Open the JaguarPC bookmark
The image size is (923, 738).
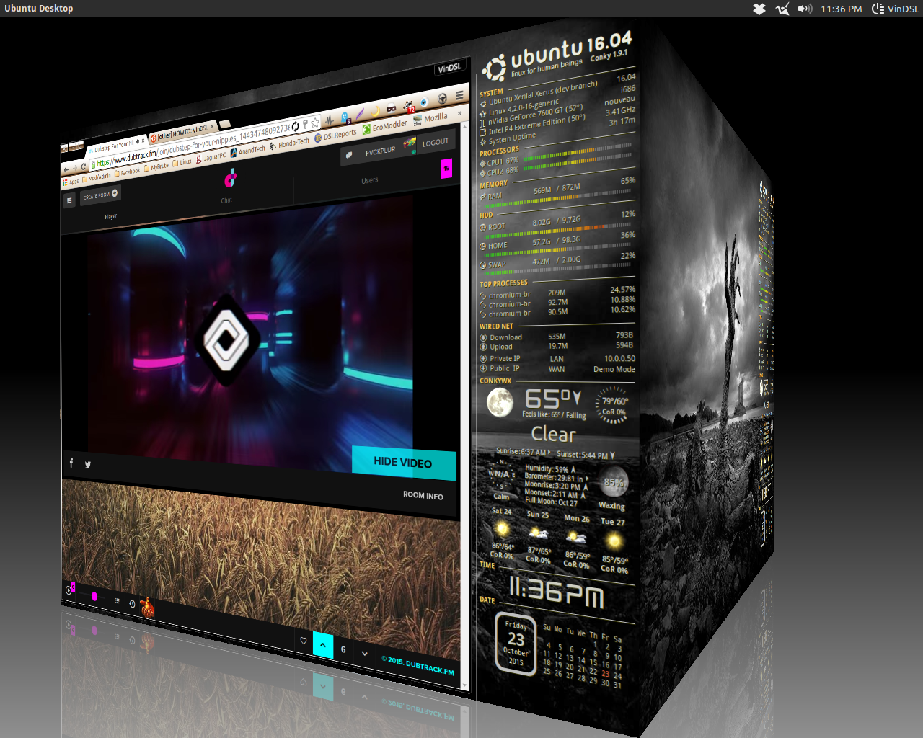211,156
